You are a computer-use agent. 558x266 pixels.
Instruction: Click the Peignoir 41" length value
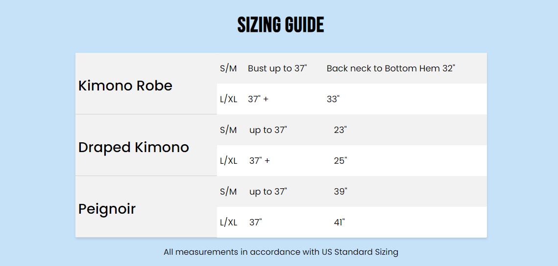pyautogui.click(x=340, y=222)
